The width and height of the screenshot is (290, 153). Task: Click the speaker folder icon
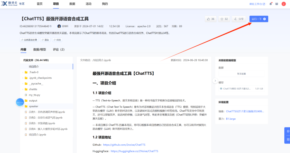(26, 106)
